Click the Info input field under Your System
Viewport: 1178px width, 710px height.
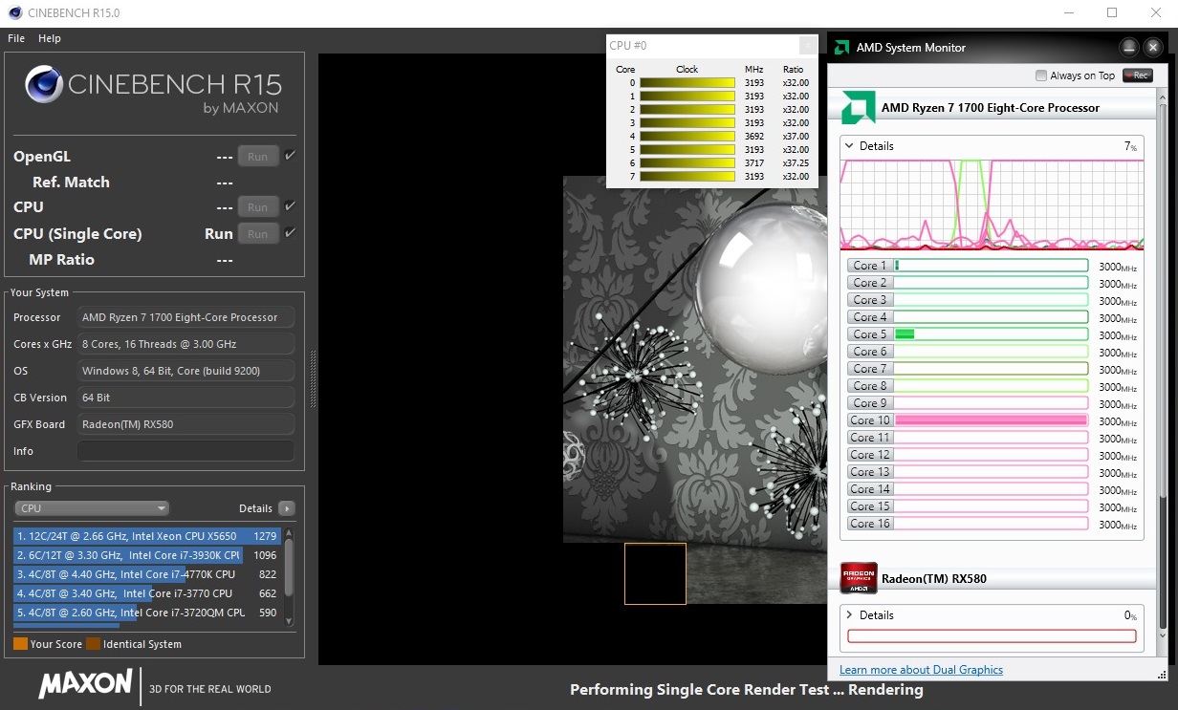(185, 451)
